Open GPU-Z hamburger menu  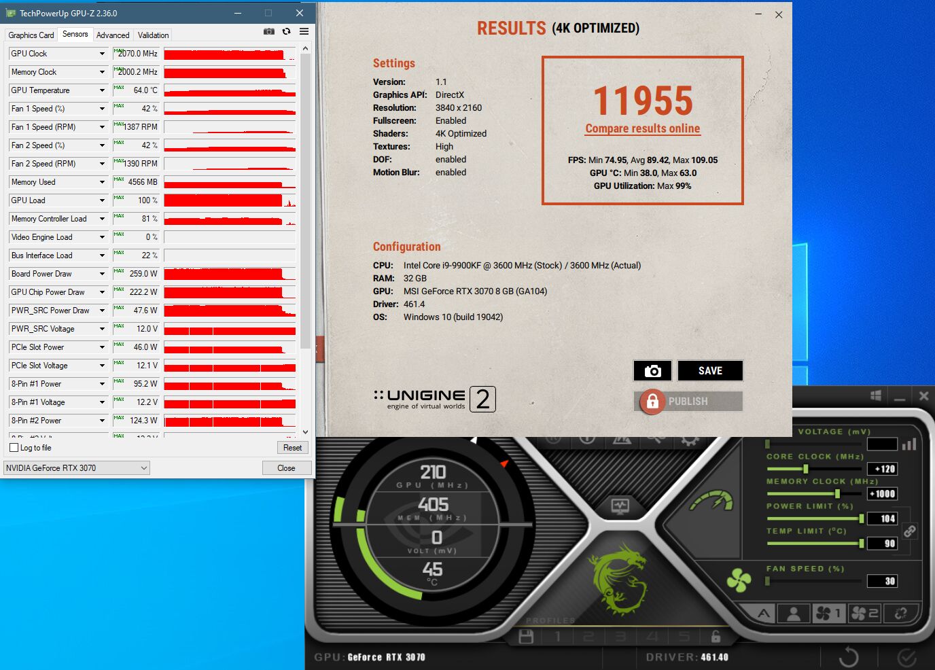click(x=304, y=31)
